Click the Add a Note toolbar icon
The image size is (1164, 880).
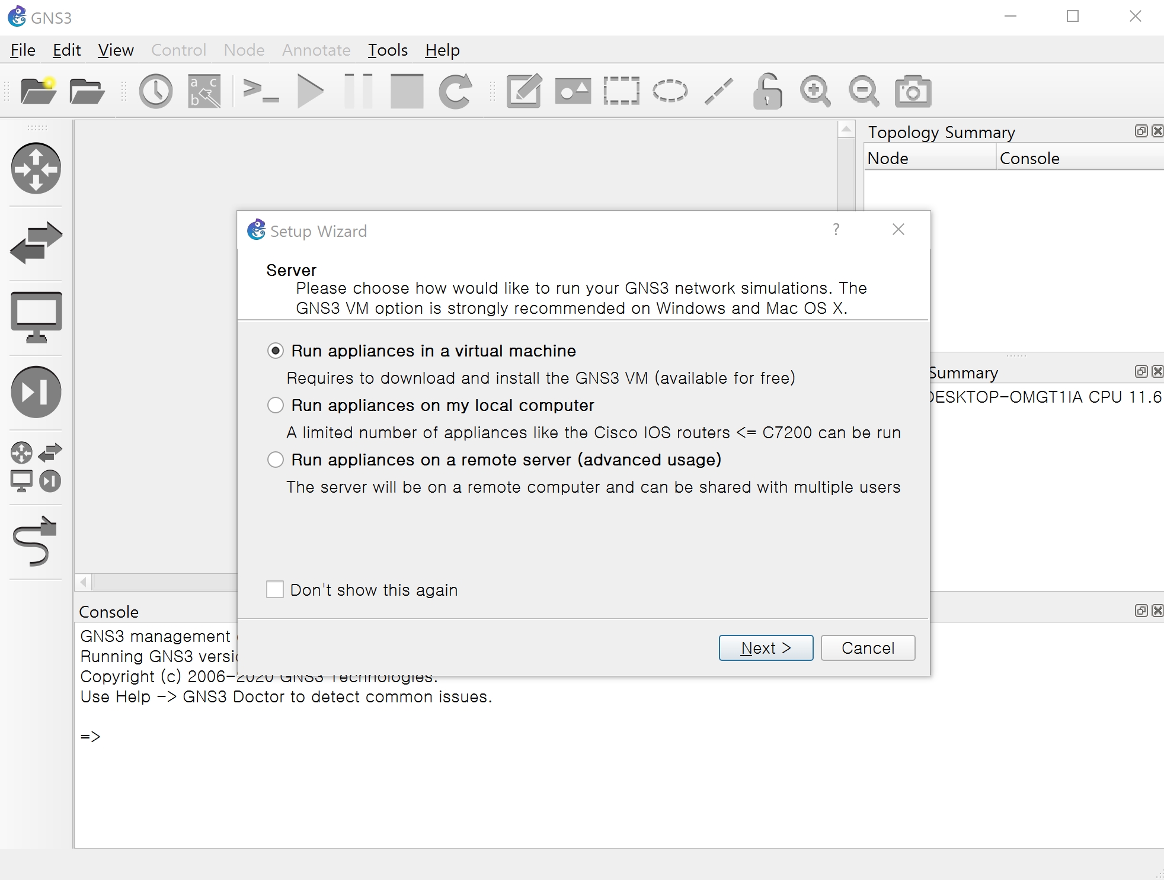tap(524, 91)
